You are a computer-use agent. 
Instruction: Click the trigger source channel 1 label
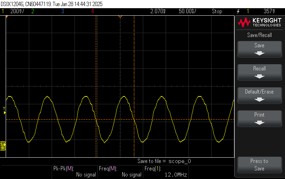point(248,11)
